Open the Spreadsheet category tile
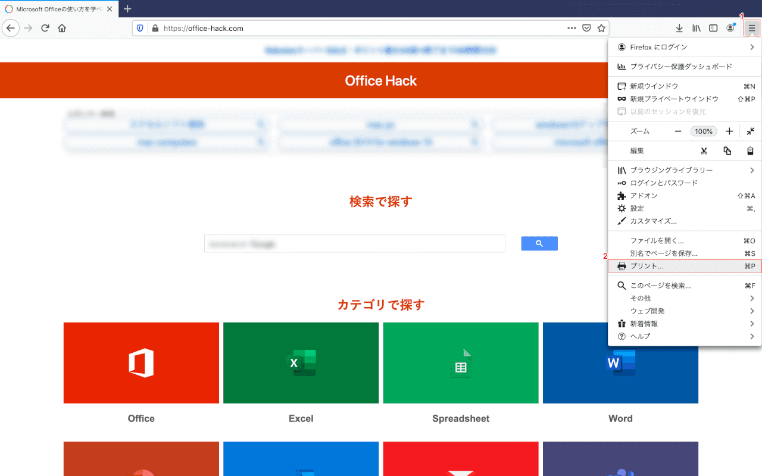The width and height of the screenshot is (762, 476). click(461, 363)
